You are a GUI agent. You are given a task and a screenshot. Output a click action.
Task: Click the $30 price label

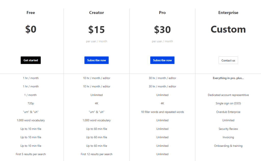click(162, 29)
